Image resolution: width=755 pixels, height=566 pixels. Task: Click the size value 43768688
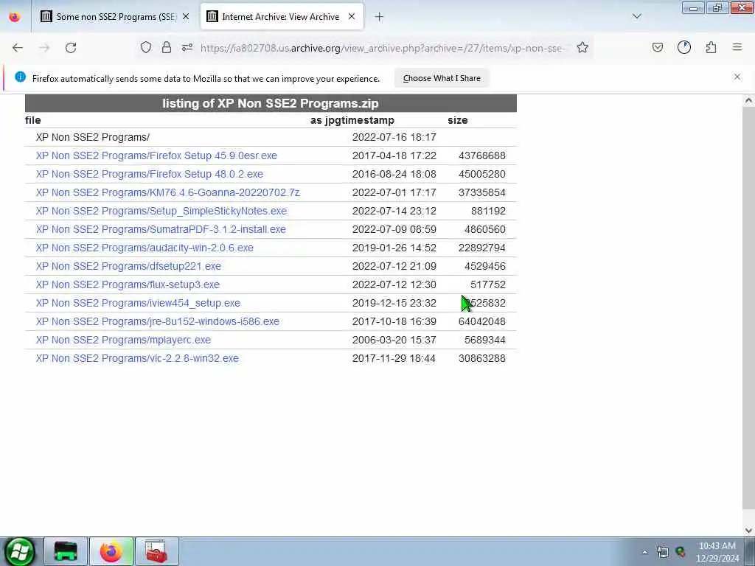coord(482,156)
